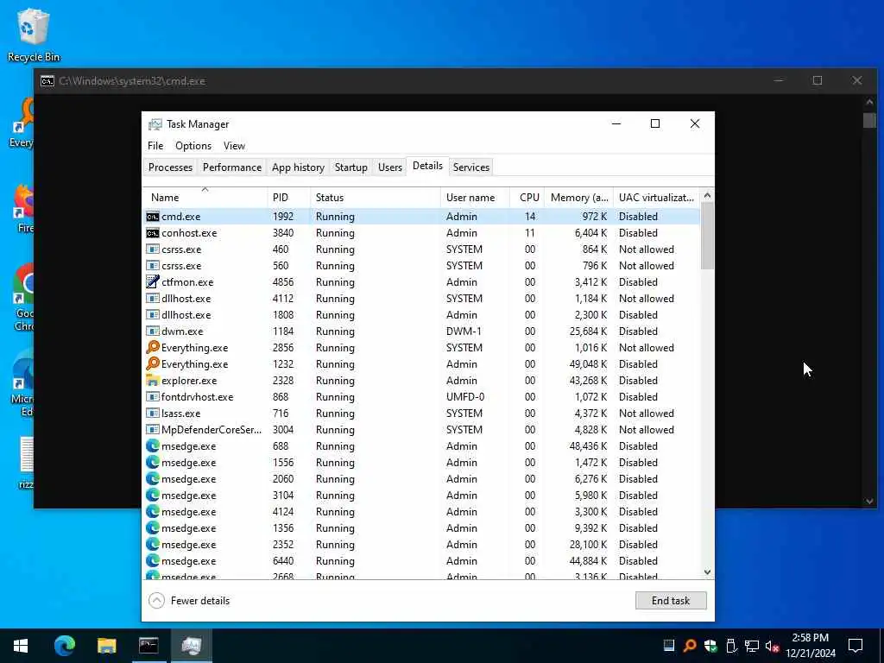
Task: Select msedge.exe row with PID 3104
Action: coord(421,495)
